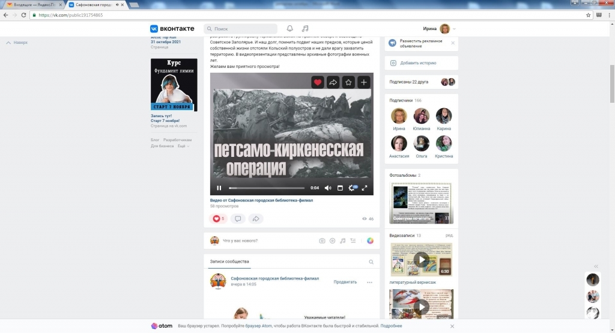This screenshot has height=333, width=615.
Task: Reload the page in the browser
Action: tap(23, 15)
